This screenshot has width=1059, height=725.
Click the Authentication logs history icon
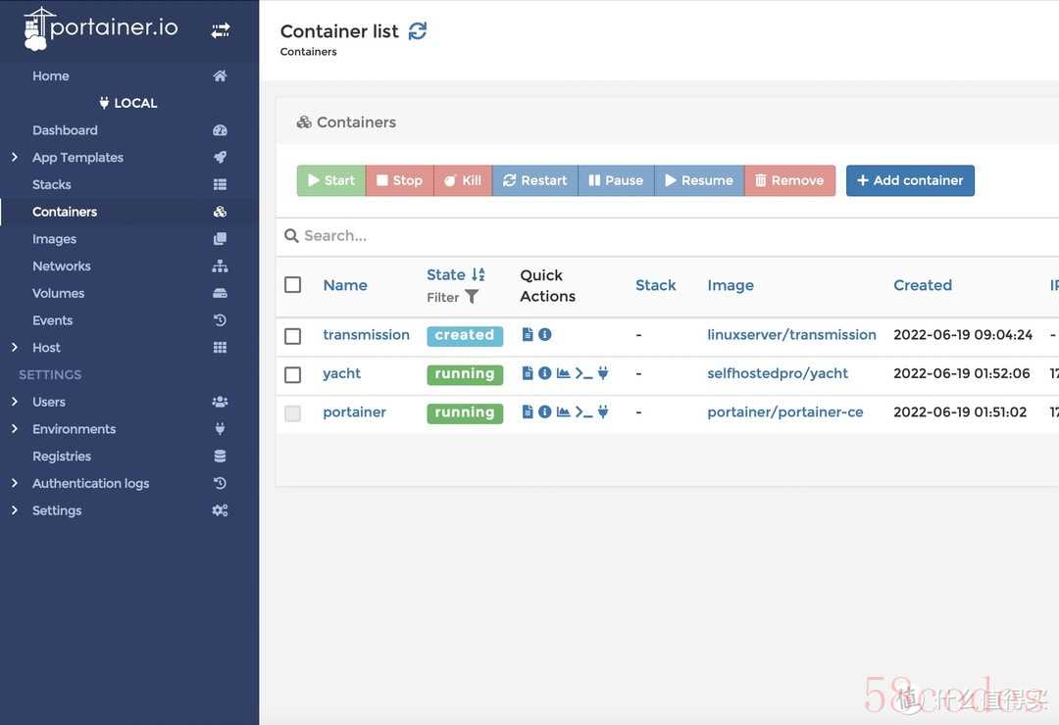coord(221,483)
